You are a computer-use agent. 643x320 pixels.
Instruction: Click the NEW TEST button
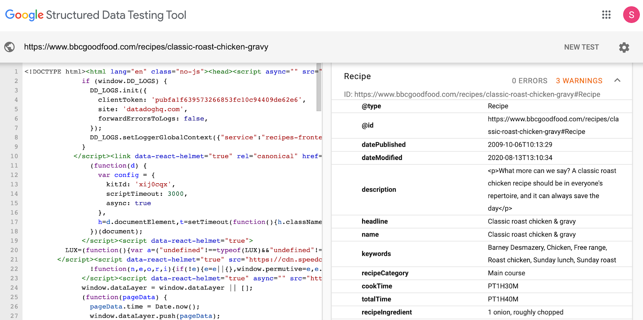click(581, 47)
